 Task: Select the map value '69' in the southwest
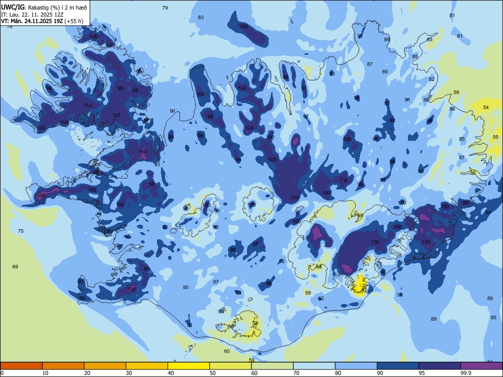pos(15,267)
